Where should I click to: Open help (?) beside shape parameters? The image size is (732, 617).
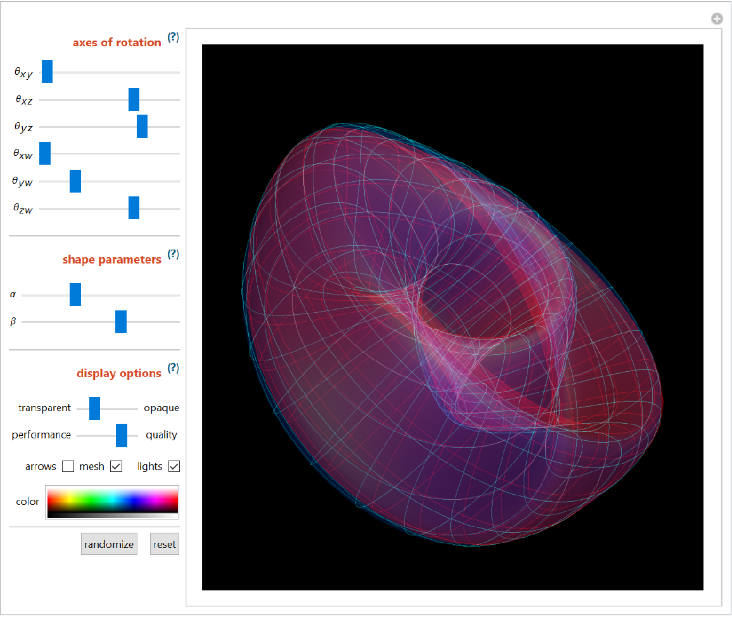173,255
